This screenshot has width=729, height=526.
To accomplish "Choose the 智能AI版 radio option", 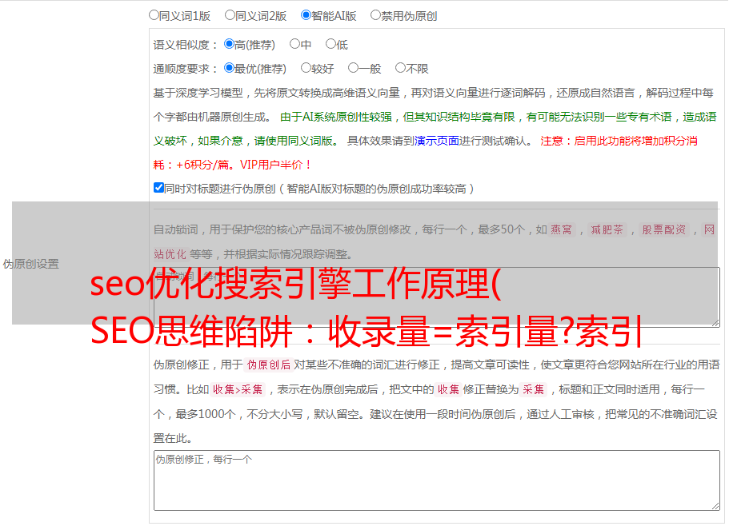I will 306,15.
